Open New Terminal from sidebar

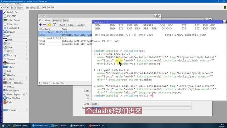click(15, 83)
